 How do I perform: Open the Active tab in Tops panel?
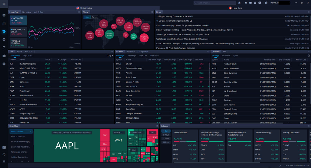pyautogui.click(x=19, y=52)
